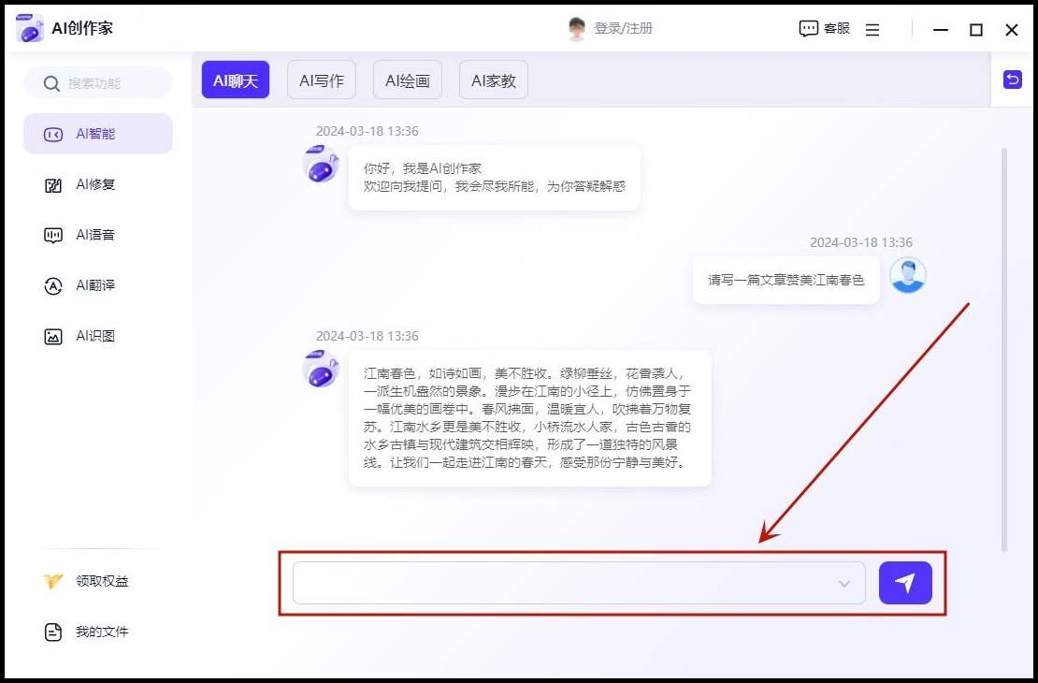Switch to the AI聊天 tab
The image size is (1038, 683).
tap(235, 80)
